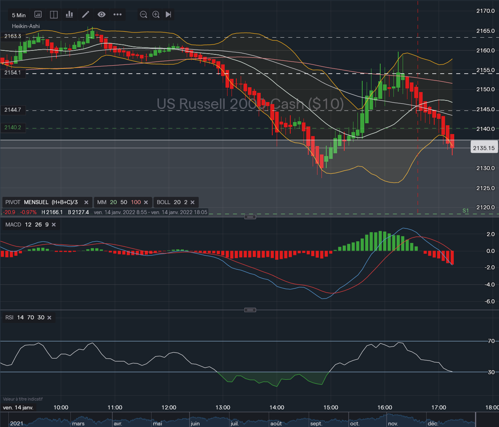Click the divider handle above MACD panel
This screenshot has width=499, height=427.
tap(250, 217)
